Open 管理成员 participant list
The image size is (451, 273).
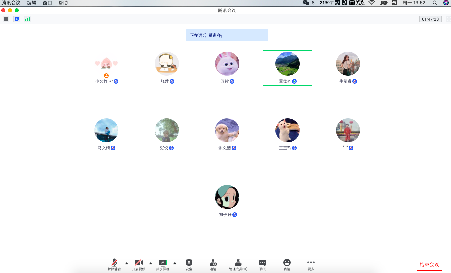pyautogui.click(x=238, y=264)
